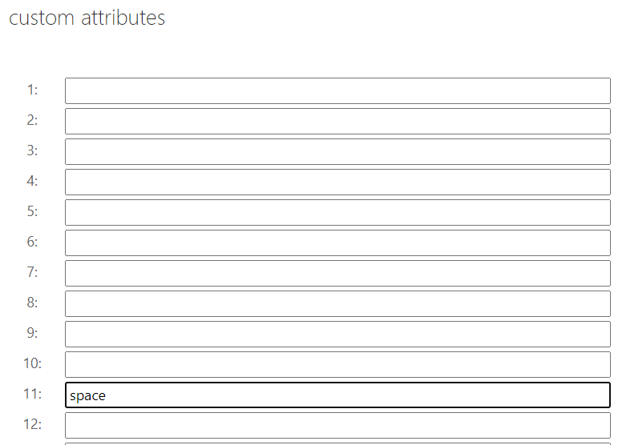The width and height of the screenshot is (618, 445).
Task: Click into custom attribute 4 field
Action: [337, 182]
